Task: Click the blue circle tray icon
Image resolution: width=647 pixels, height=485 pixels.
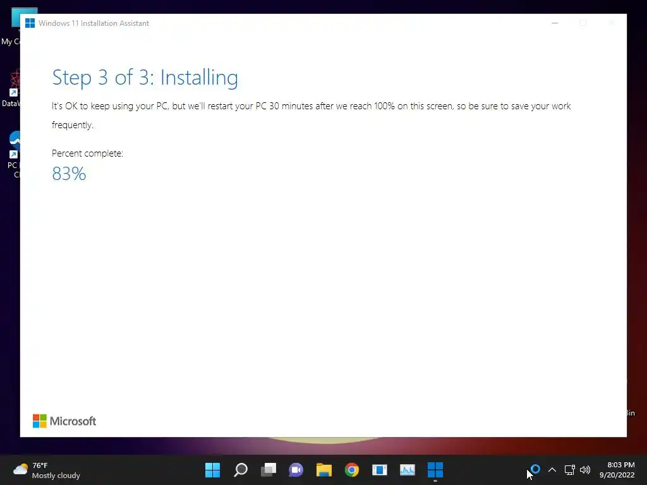Action: coord(535,469)
